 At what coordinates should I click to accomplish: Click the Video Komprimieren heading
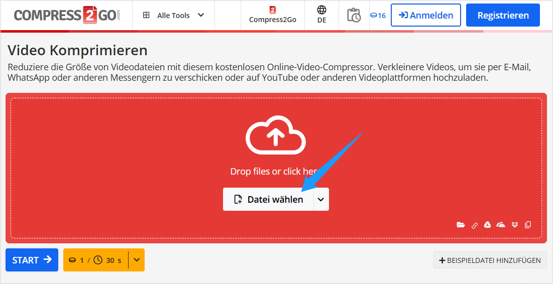(x=77, y=50)
